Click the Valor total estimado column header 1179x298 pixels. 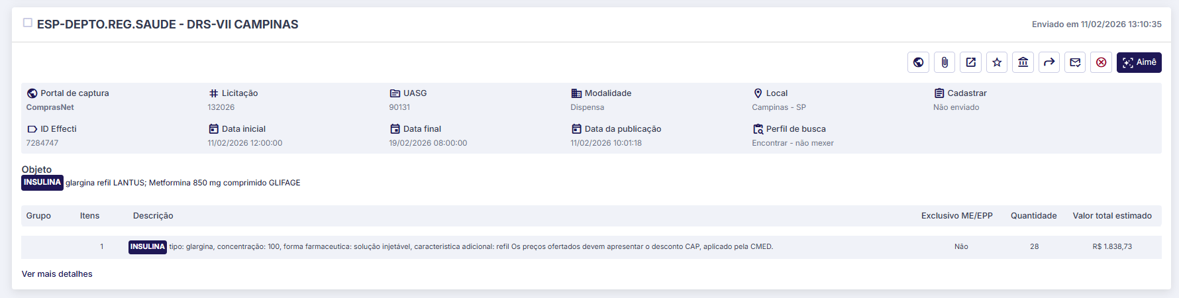click(1111, 216)
